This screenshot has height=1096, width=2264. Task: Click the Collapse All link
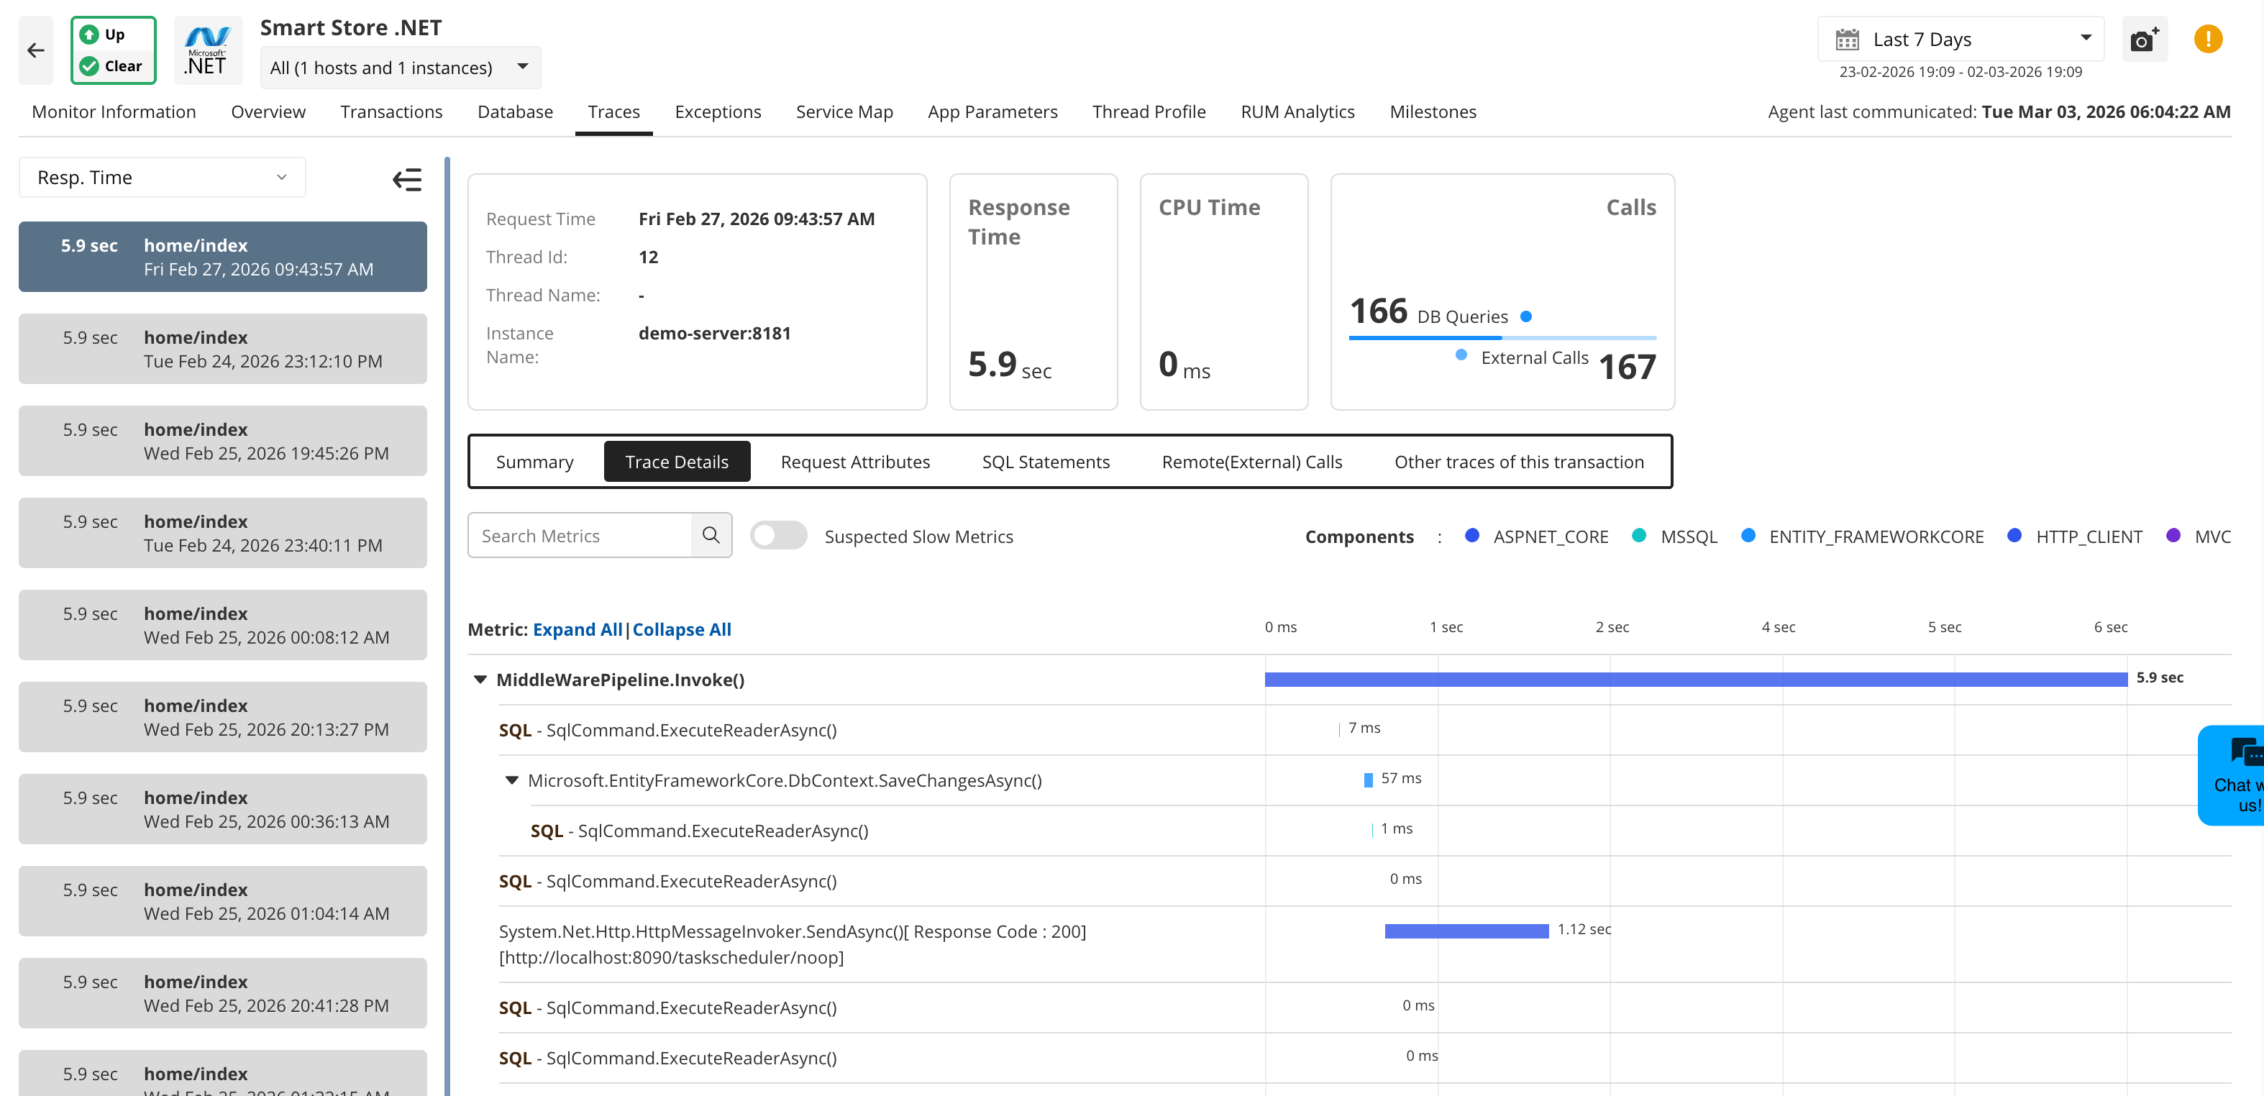(x=682, y=629)
